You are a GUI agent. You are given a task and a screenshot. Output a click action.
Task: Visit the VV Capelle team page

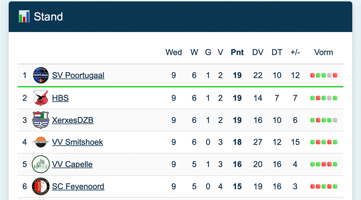(72, 164)
